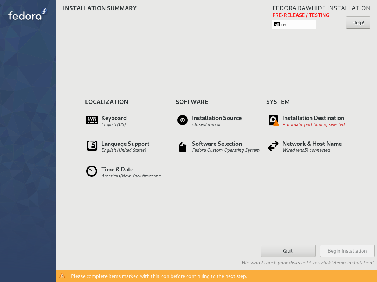The image size is (377, 282).
Task: Click 'Americas/New York timezone' text
Action: click(x=131, y=176)
